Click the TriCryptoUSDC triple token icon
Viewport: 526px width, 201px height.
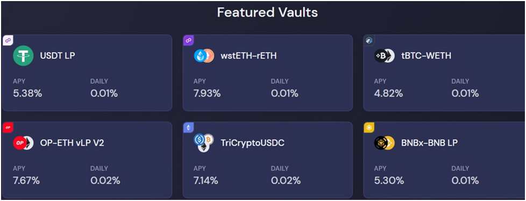click(204, 143)
